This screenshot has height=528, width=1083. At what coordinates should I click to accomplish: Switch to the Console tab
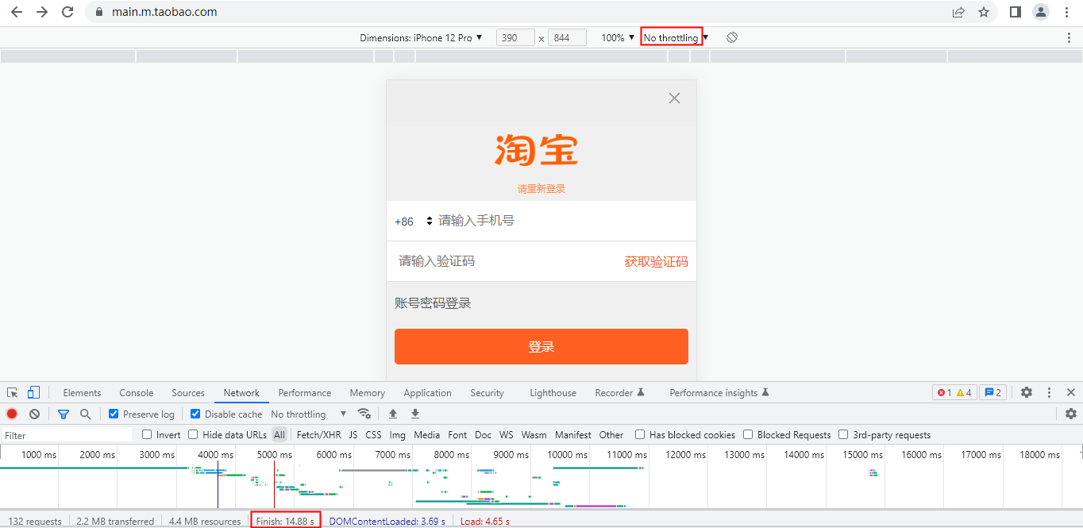coord(137,392)
